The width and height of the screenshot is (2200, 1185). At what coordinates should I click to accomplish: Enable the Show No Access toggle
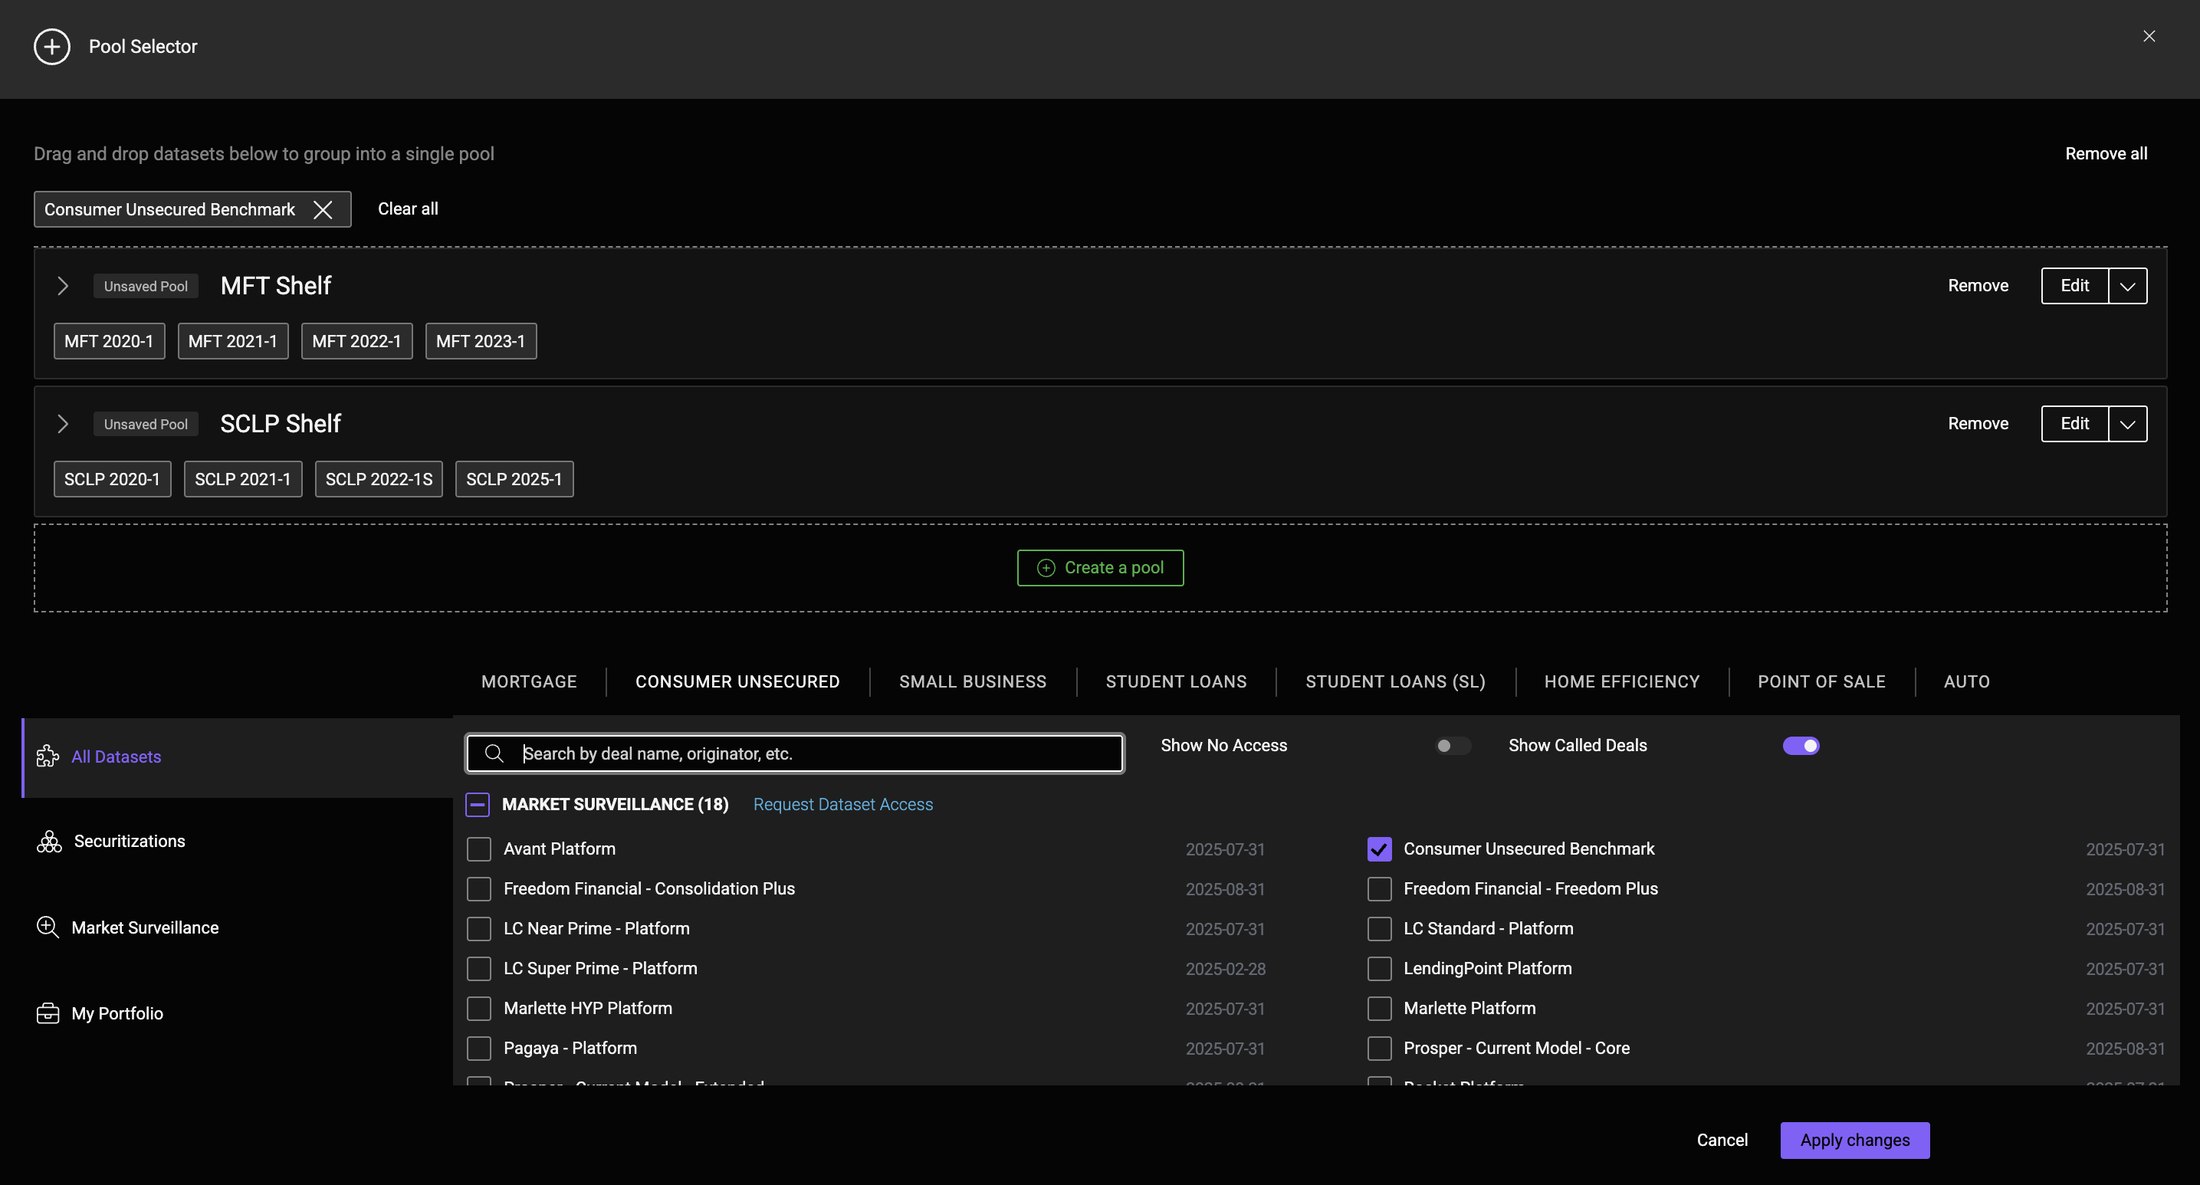[x=1452, y=746]
